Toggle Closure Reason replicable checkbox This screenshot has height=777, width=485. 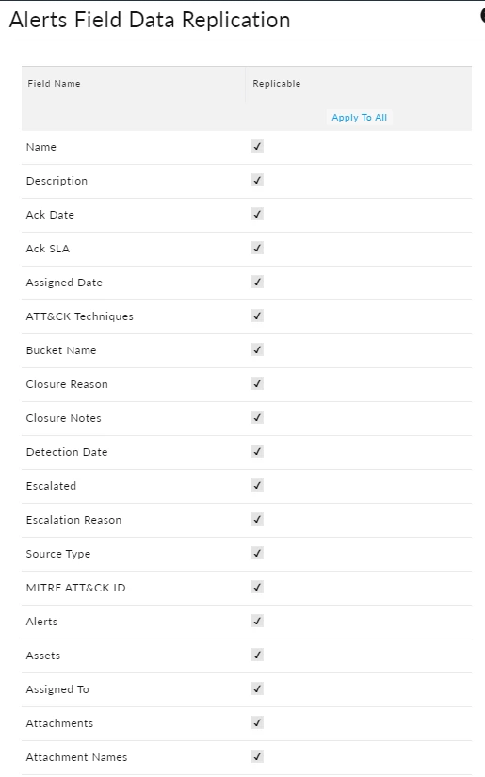pyautogui.click(x=257, y=383)
